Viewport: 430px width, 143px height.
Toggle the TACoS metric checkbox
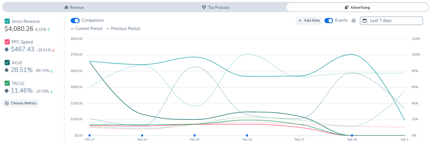(7, 83)
